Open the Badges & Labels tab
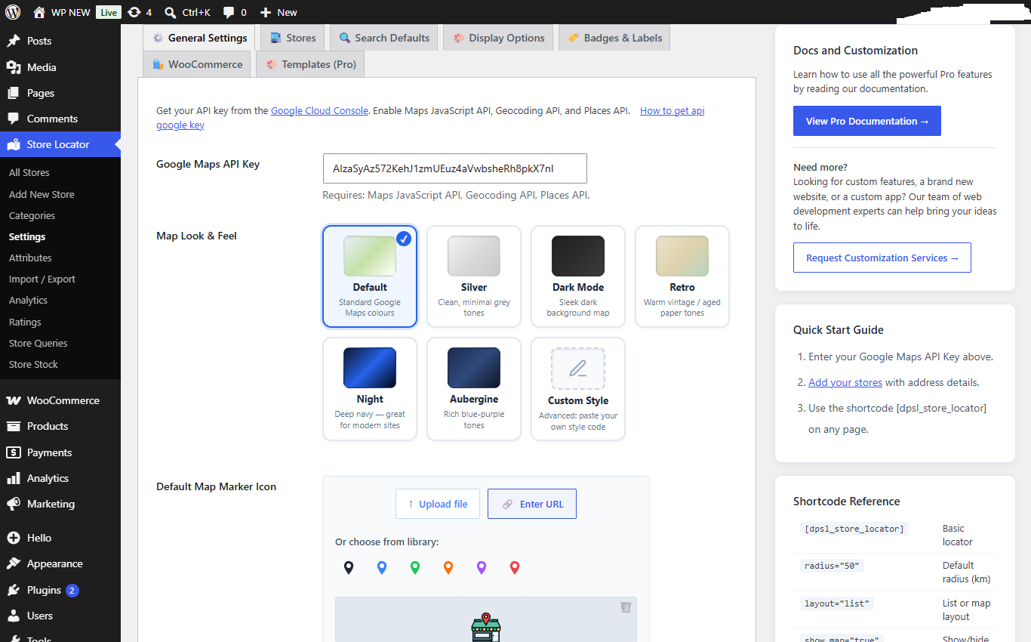Viewport: 1031px width, 642px height. coord(614,38)
